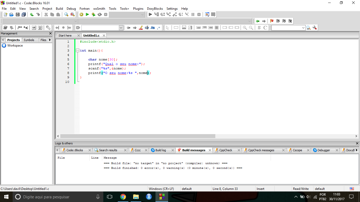Open the ThreadSearch combo box dropdown
This screenshot has width=360, height=202.
(303, 28)
